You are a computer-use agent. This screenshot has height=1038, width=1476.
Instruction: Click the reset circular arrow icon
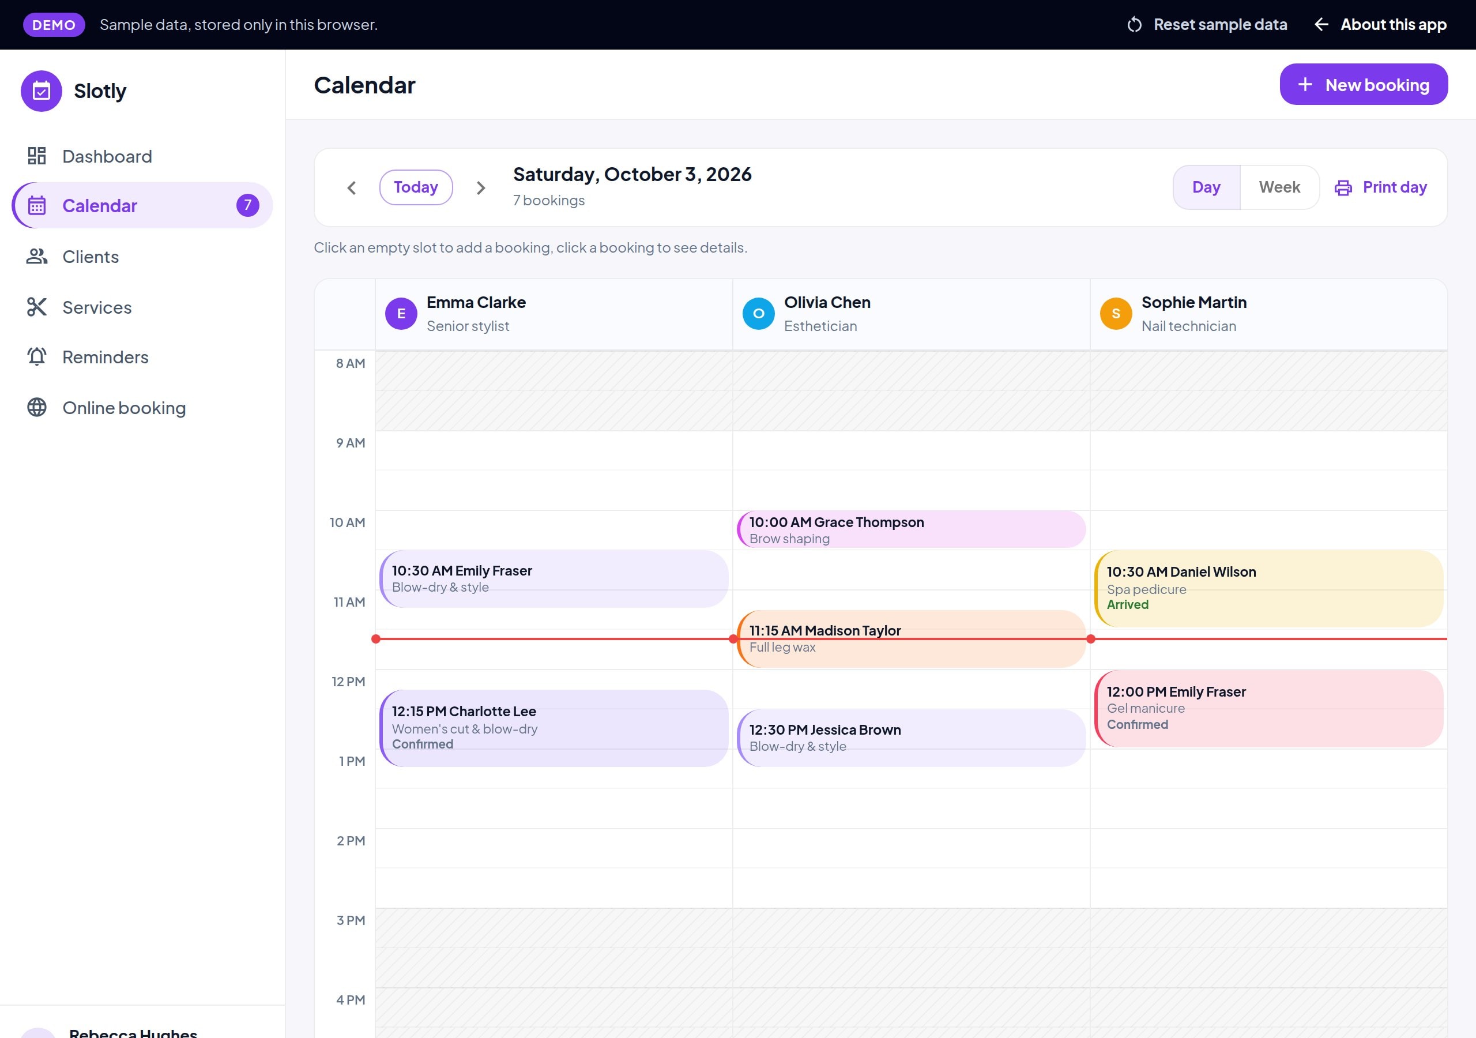pyautogui.click(x=1135, y=24)
